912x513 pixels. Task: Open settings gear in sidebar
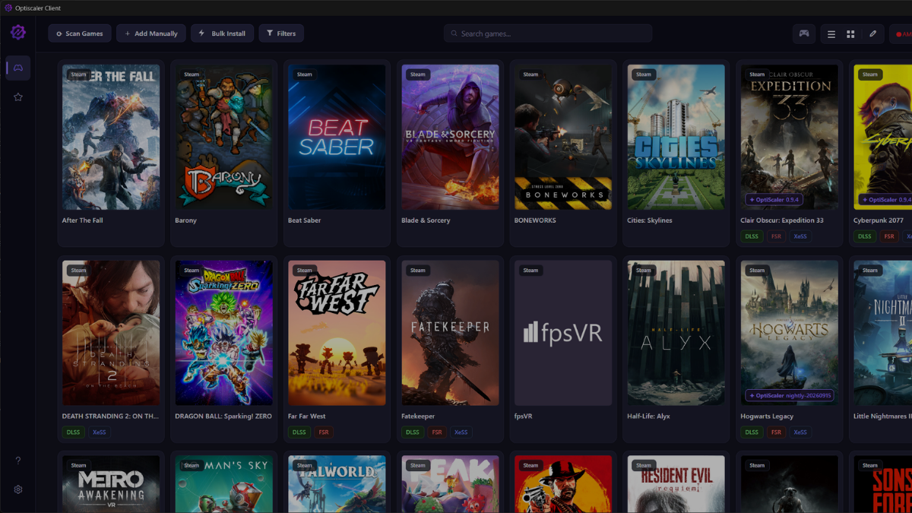point(18,489)
